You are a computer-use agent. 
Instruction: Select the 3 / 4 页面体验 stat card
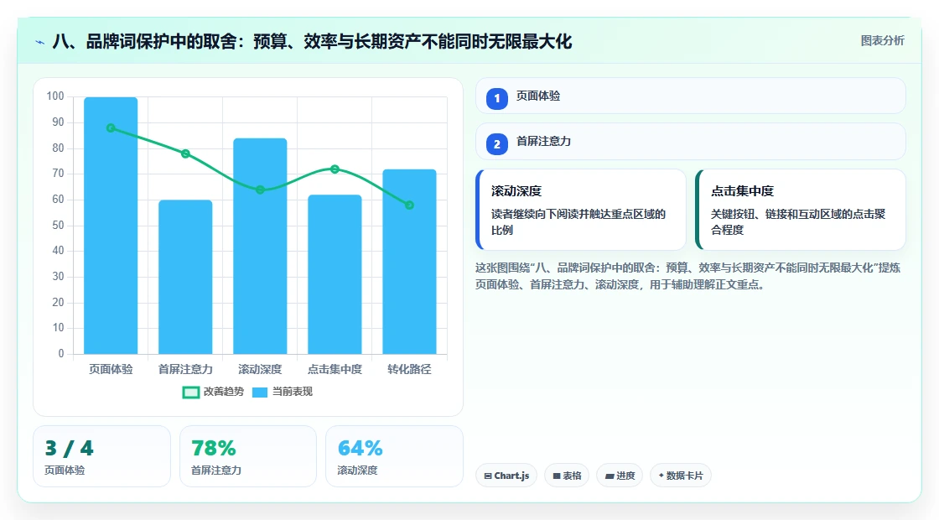(101, 456)
